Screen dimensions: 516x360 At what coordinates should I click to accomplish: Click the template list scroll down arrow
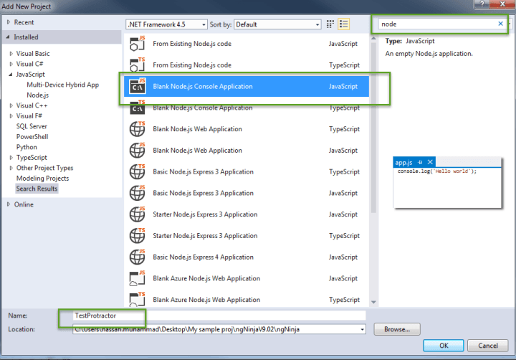tap(373, 302)
